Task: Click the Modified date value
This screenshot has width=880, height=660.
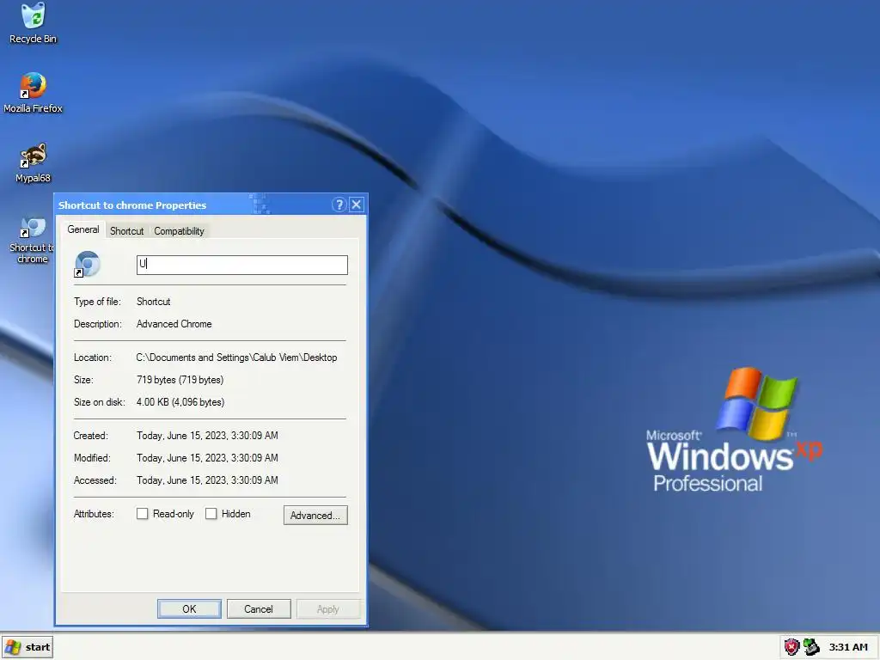Action: pyautogui.click(x=207, y=458)
